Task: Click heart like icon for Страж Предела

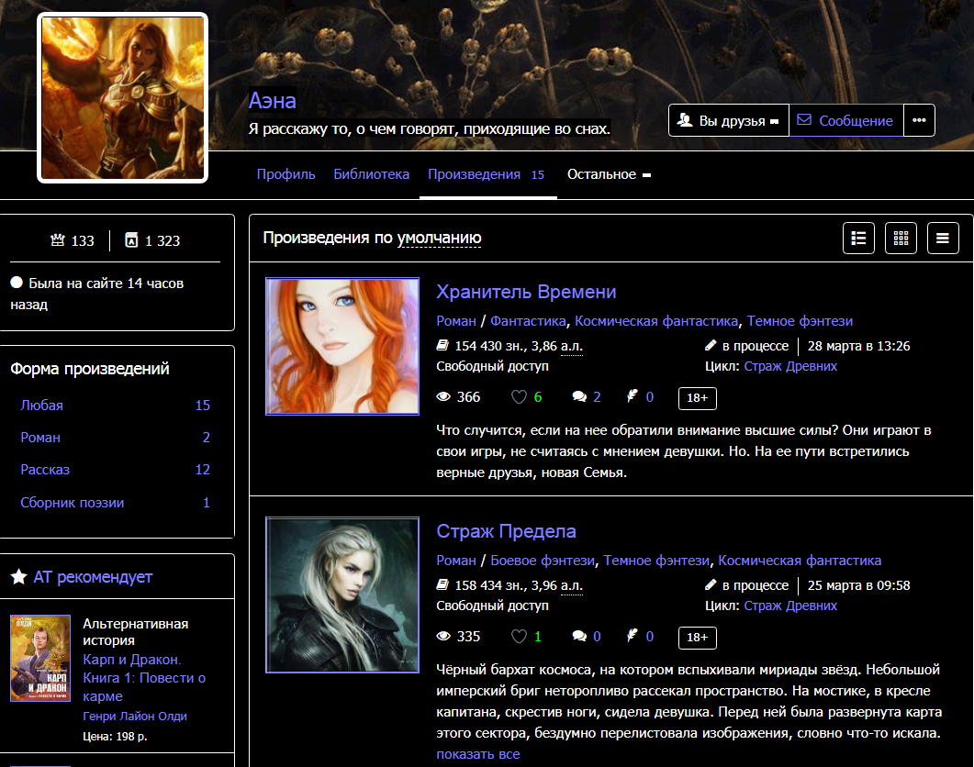Action: (x=520, y=637)
